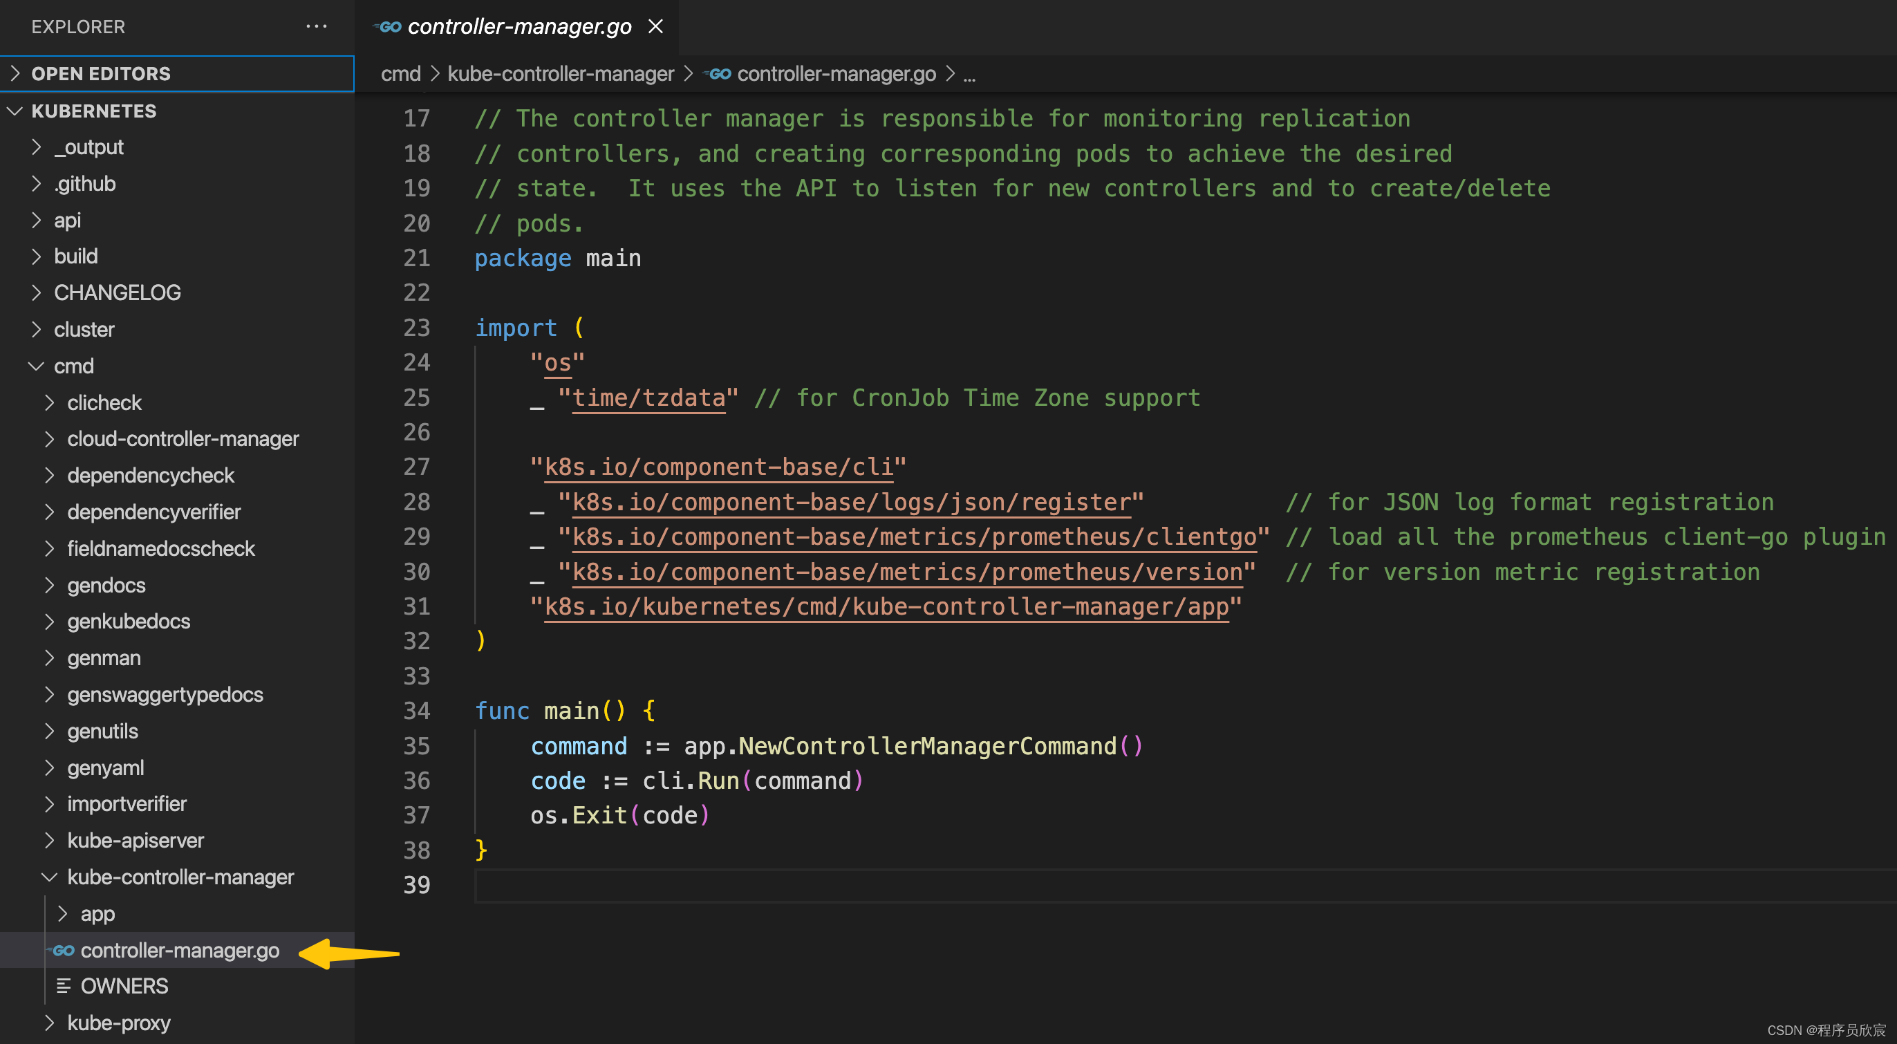Click line number 39 in gutter
Image resolution: width=1897 pixels, height=1044 pixels.
click(x=417, y=886)
